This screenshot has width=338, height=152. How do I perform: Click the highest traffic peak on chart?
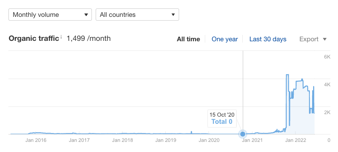pos(287,75)
